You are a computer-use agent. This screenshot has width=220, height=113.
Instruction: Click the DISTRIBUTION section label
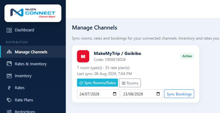pyautogui.click(x=17, y=42)
